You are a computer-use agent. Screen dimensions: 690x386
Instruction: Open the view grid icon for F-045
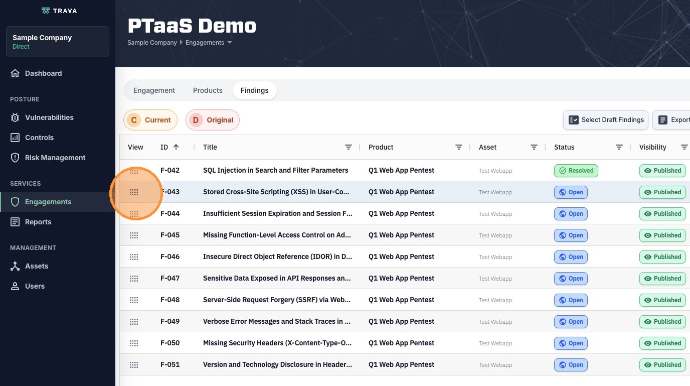click(134, 235)
